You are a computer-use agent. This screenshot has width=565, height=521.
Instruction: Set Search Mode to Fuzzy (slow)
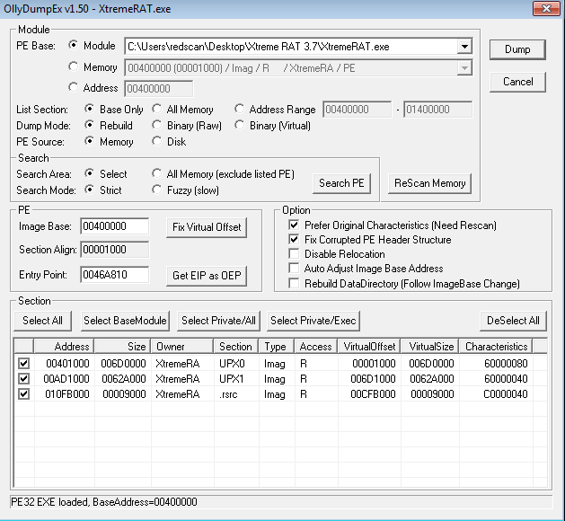pos(156,190)
